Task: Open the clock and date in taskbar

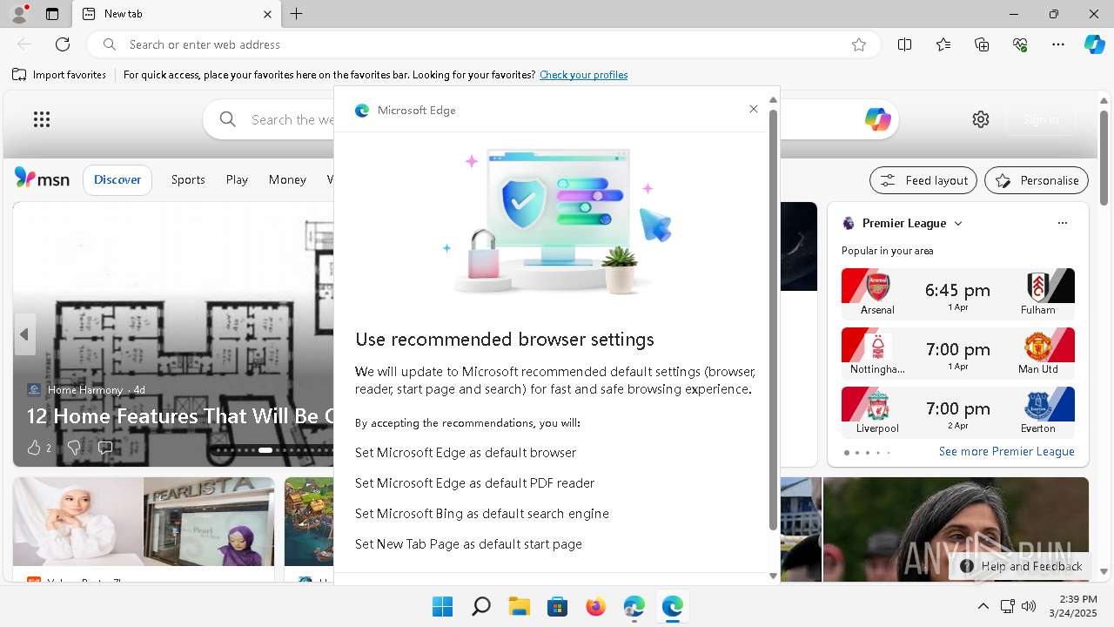Action: [1072, 606]
